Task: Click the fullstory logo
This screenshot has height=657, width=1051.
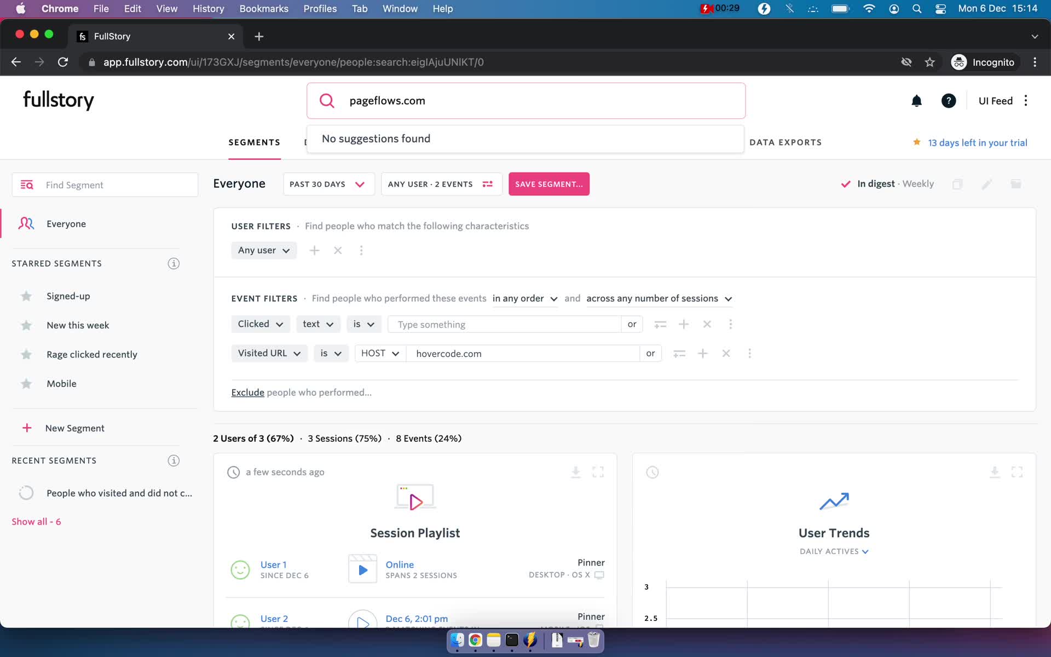Action: (59, 100)
